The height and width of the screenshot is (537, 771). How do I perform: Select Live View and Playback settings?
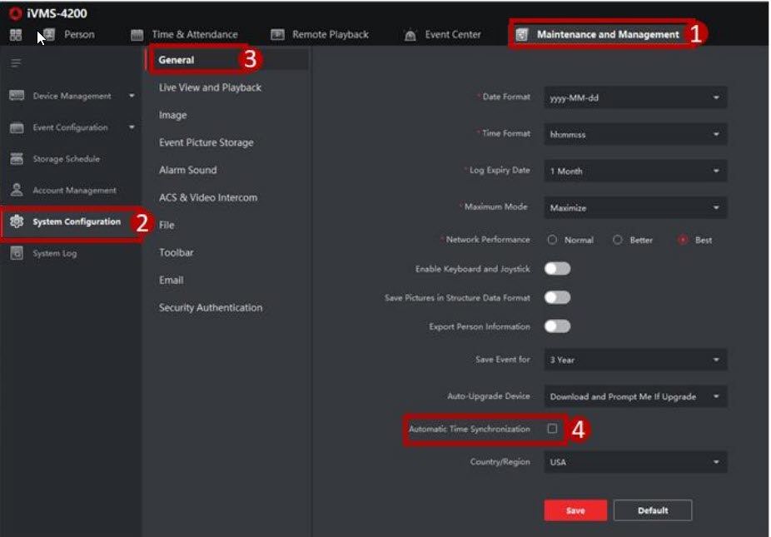pos(210,87)
